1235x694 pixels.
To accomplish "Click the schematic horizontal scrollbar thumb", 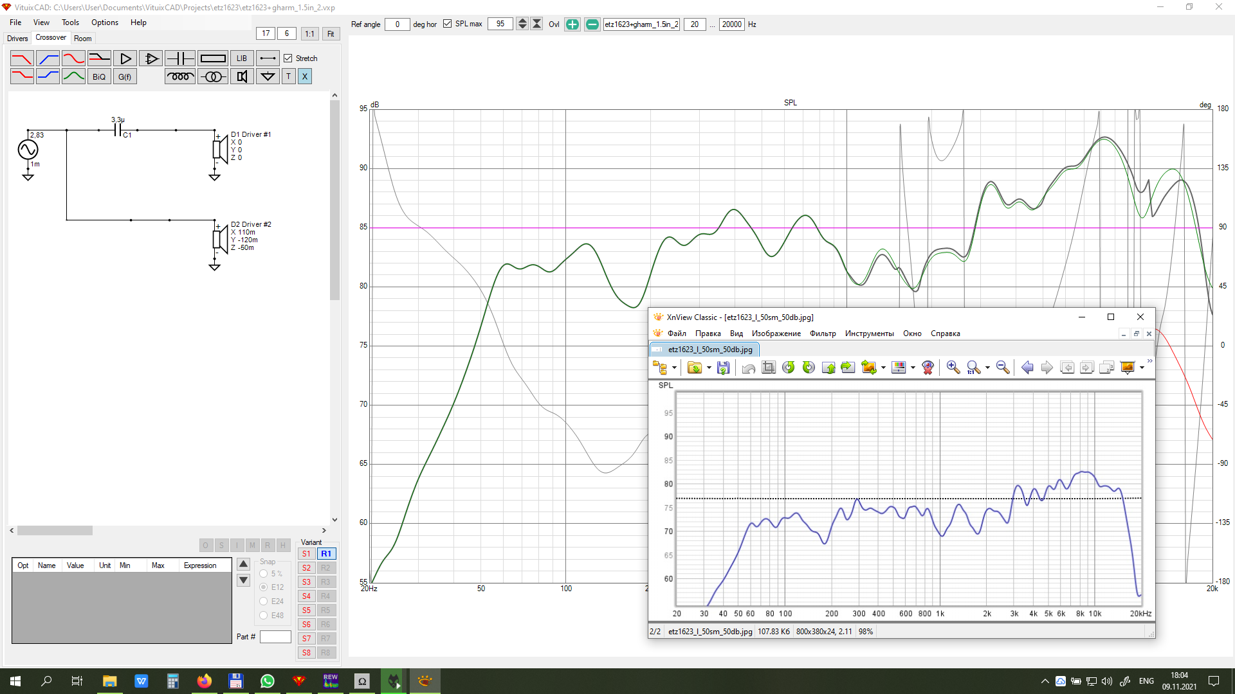I will click(55, 531).
